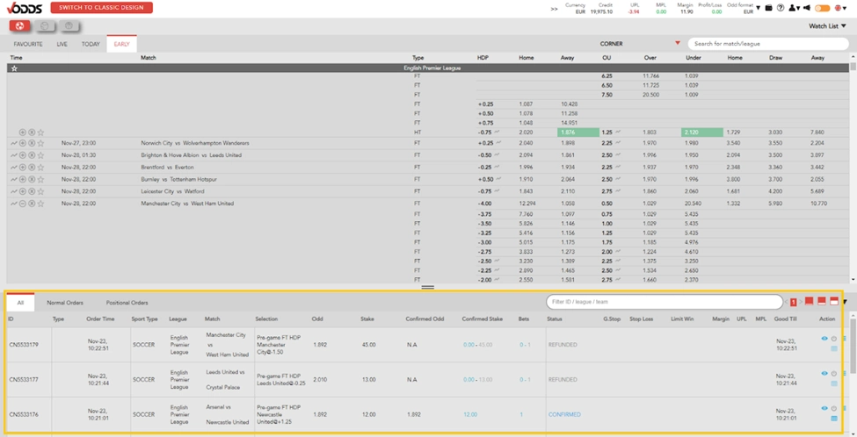Expand Norwich City vs Wolverhampton odds lines
This screenshot has height=437, width=857.
point(22,143)
